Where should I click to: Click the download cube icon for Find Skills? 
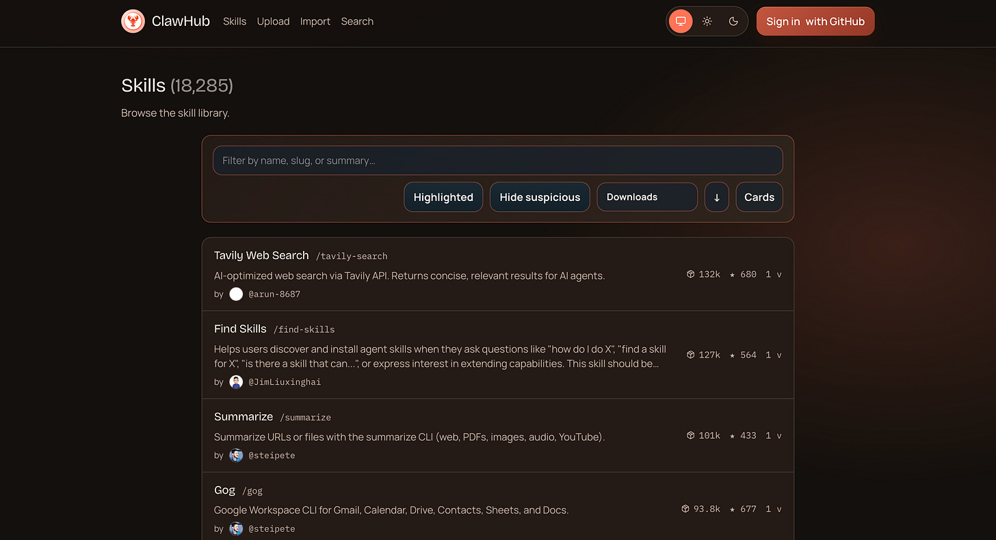[691, 355]
